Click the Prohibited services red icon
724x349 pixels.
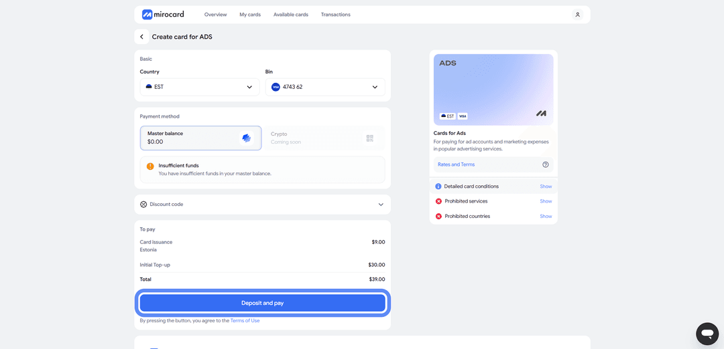438,201
